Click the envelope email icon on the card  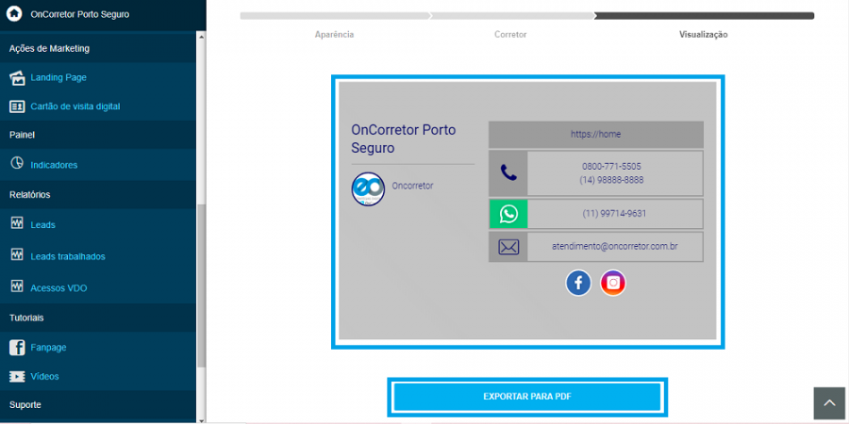pyautogui.click(x=508, y=247)
